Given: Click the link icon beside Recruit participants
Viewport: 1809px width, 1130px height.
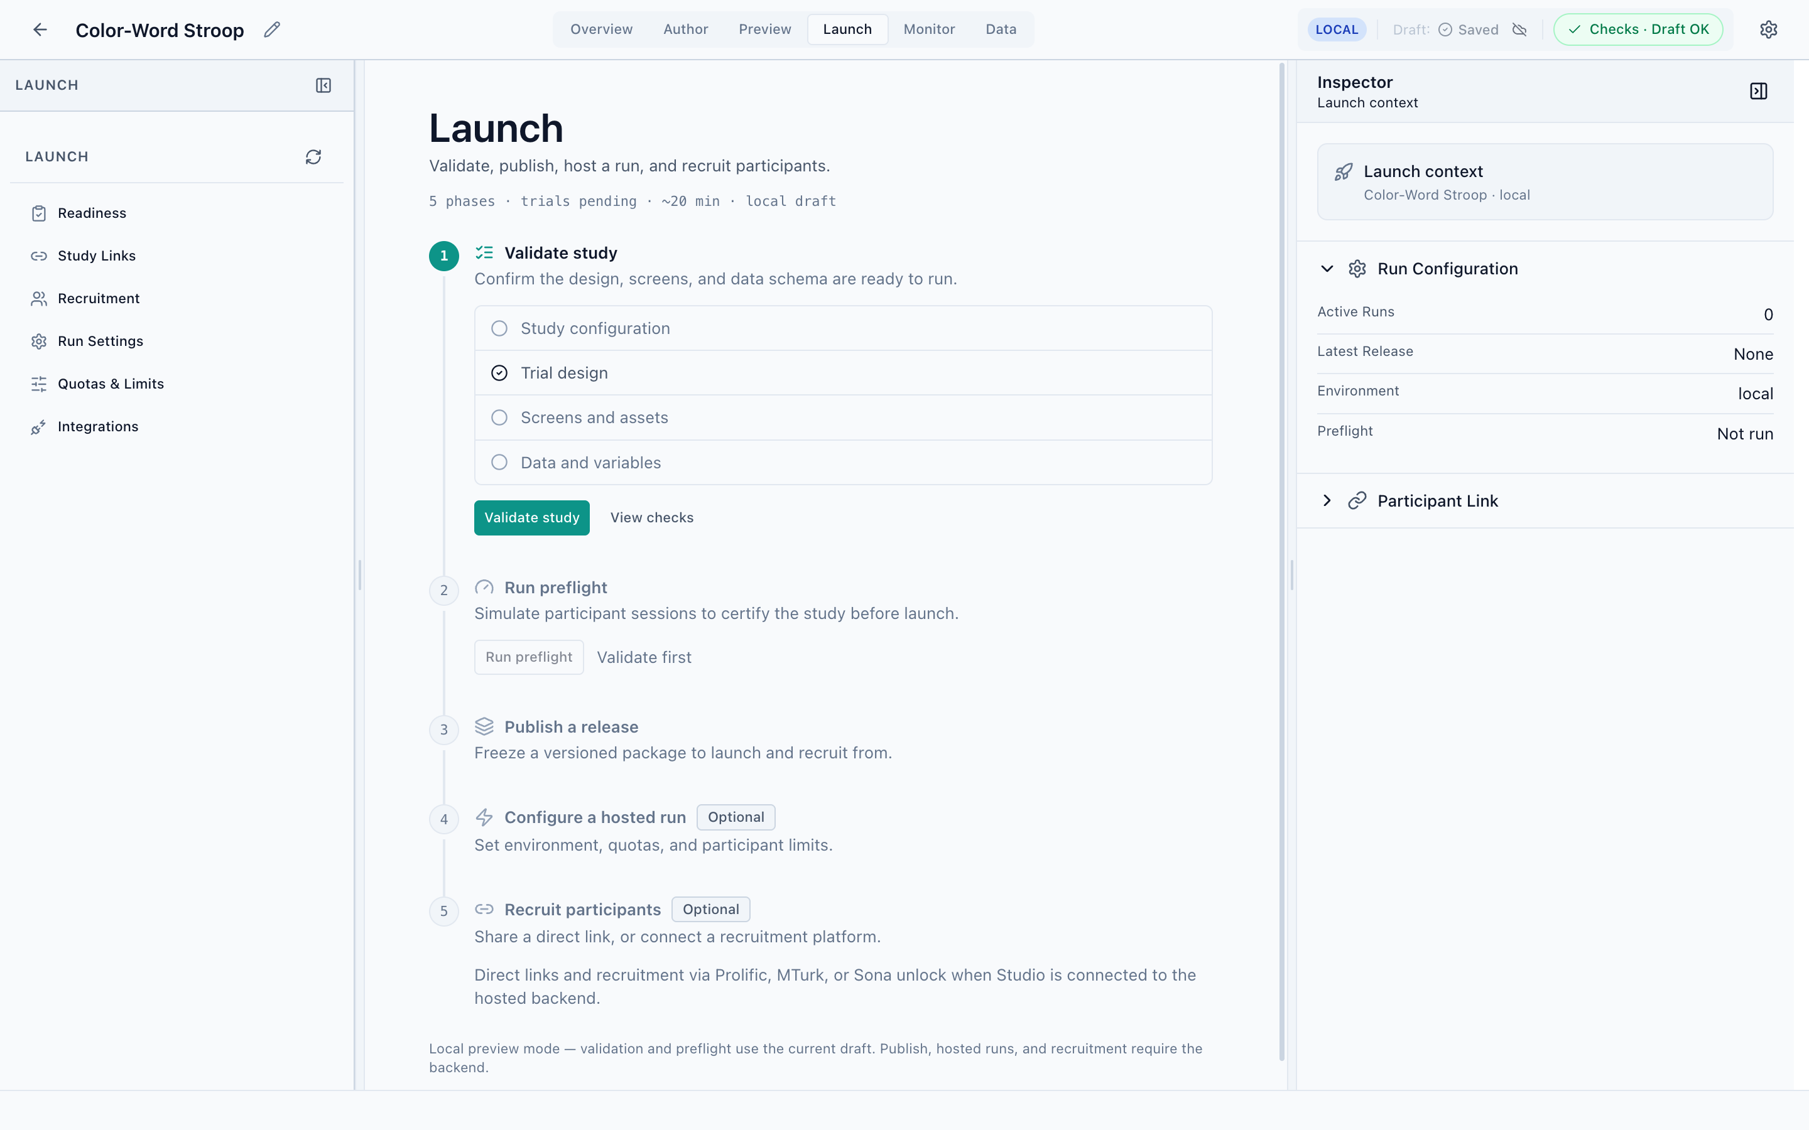Looking at the screenshot, I should click(x=484, y=909).
